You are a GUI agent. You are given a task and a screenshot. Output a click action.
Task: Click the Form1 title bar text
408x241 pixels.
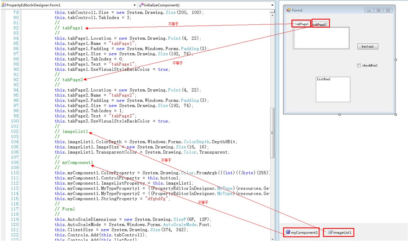click(297, 10)
